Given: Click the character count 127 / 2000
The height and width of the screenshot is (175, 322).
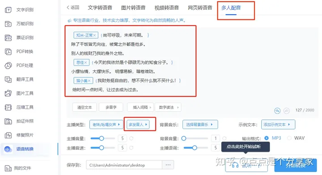Looking at the screenshot, I should tap(305, 110).
